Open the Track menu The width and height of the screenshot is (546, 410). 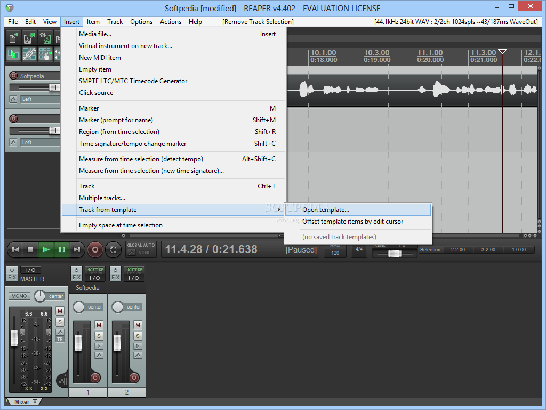point(115,21)
